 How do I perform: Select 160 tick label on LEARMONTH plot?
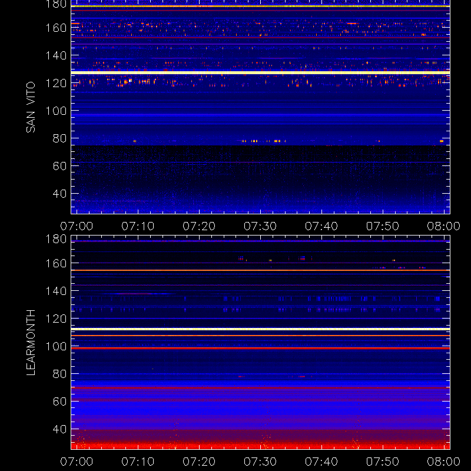coord(56,263)
